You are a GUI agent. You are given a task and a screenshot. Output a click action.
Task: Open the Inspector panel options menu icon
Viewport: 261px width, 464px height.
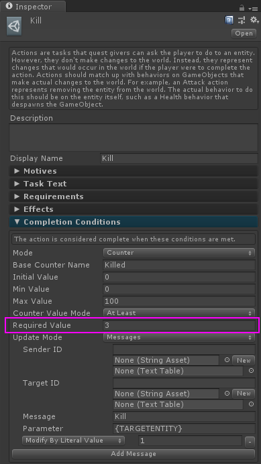254,9
